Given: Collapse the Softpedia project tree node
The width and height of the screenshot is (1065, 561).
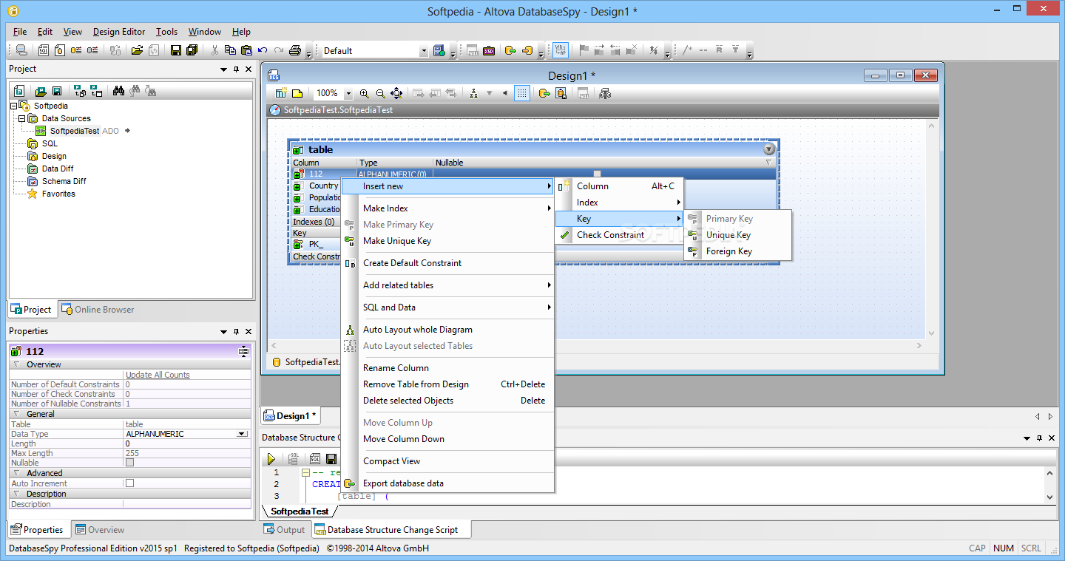Looking at the screenshot, I should [15, 106].
